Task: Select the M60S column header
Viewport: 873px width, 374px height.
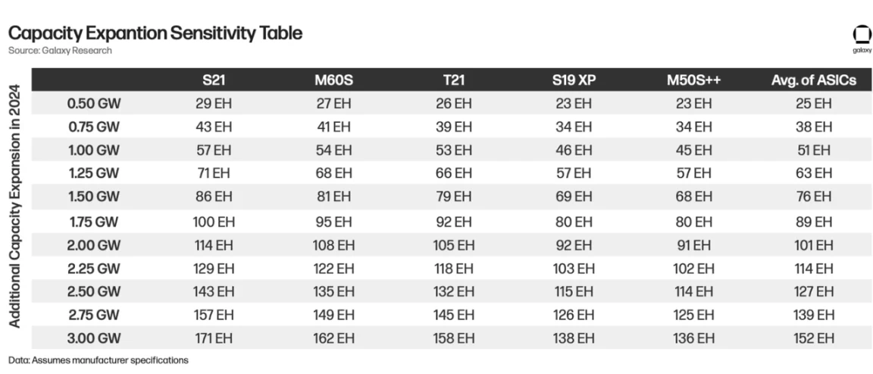Action: coord(333,80)
